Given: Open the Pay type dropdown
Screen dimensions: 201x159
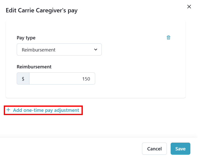Looking at the screenshot, I should pyautogui.click(x=59, y=49).
